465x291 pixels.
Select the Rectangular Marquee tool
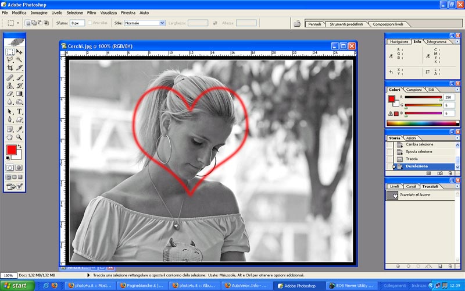[x=10, y=52]
